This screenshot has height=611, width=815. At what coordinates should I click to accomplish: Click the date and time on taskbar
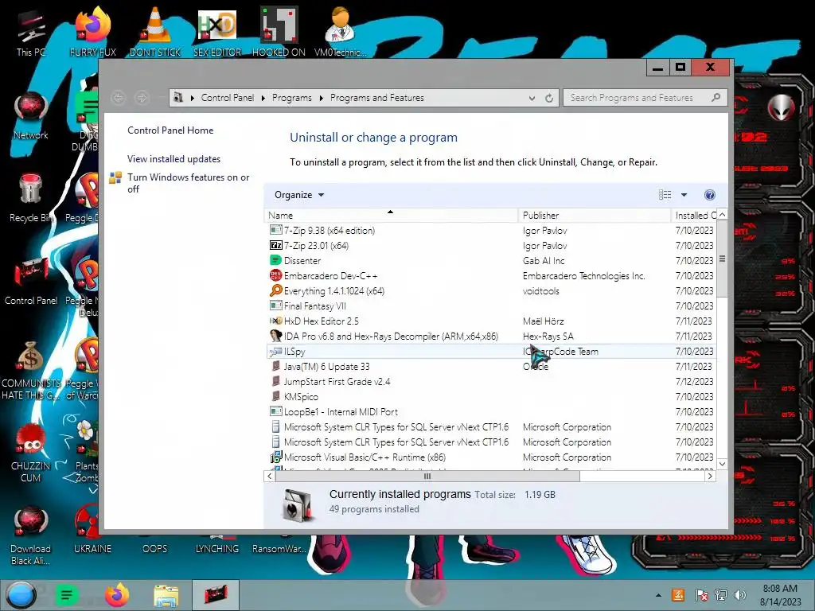click(780, 595)
